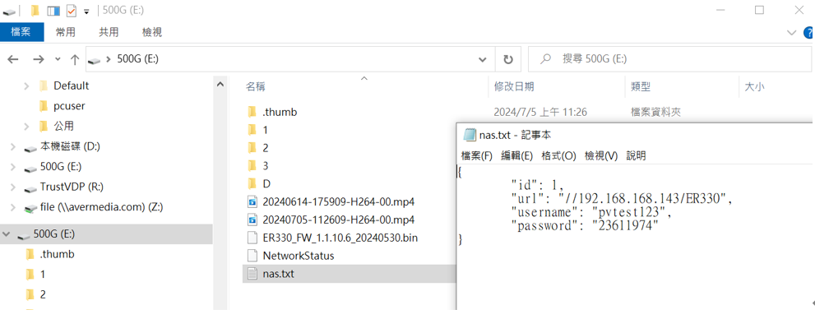Image resolution: width=815 pixels, height=319 pixels.
Task: Switch to the 檢視 ribbon tab
Action: [x=152, y=32]
